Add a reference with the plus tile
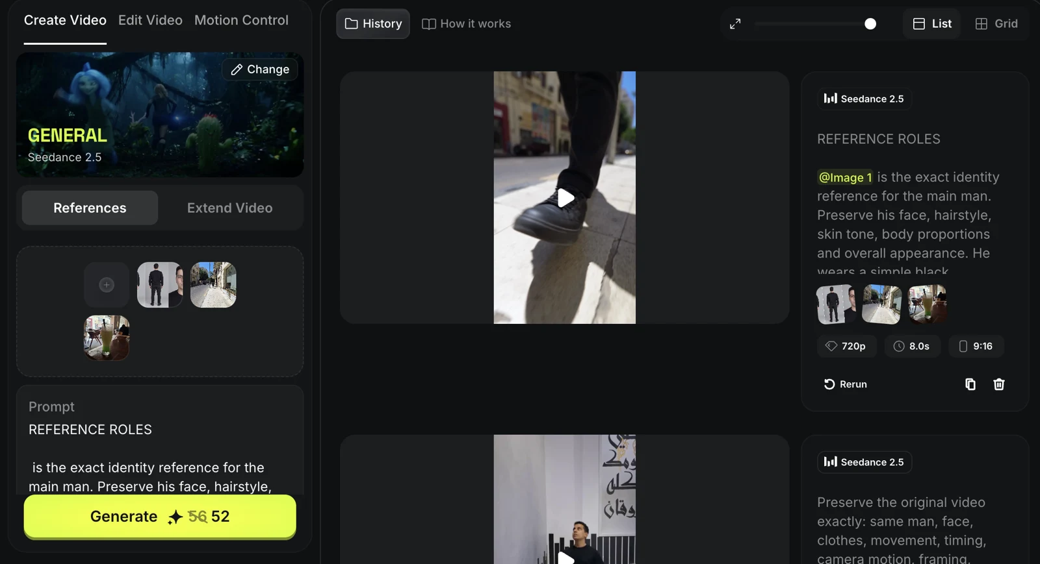 coord(107,285)
